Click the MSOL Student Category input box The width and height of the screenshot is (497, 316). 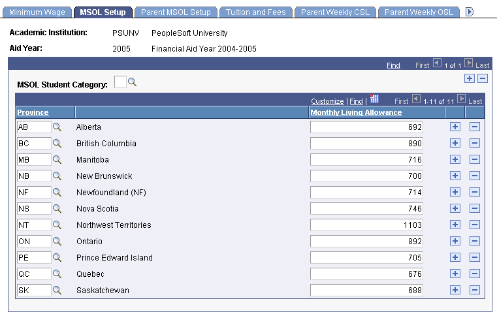[120, 82]
